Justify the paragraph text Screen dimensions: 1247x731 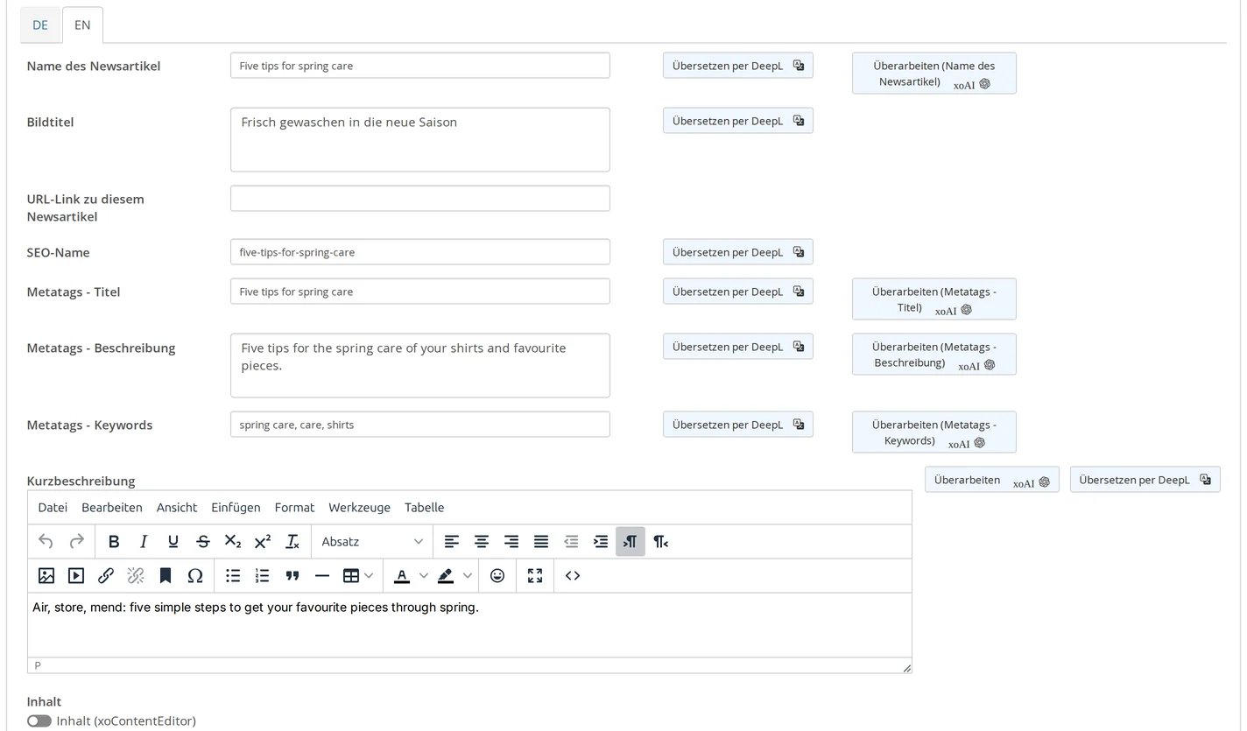tap(541, 542)
